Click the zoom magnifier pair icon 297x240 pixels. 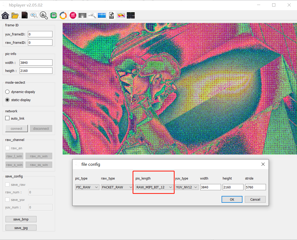coord(34,15)
